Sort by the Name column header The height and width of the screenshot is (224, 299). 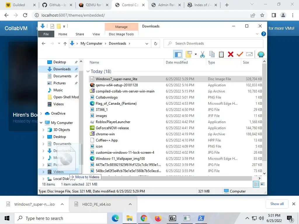coord(94,62)
